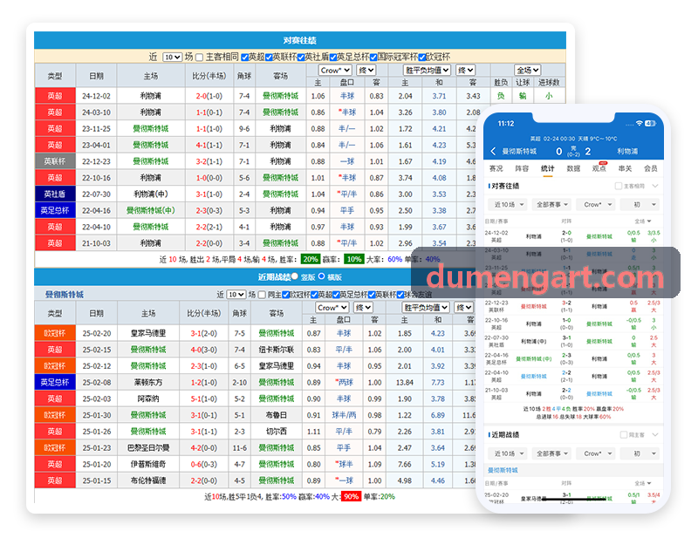This screenshot has height=545, width=698.
Task: Click 皇家马德里 home team in 25-02-20 row
Action: click(148, 333)
